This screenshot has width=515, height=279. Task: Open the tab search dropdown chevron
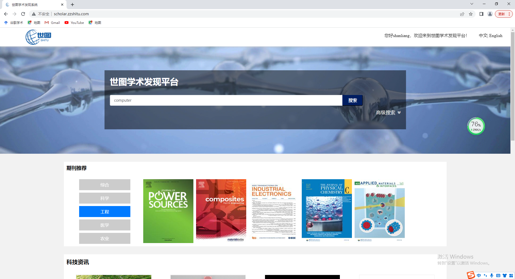(x=472, y=4)
